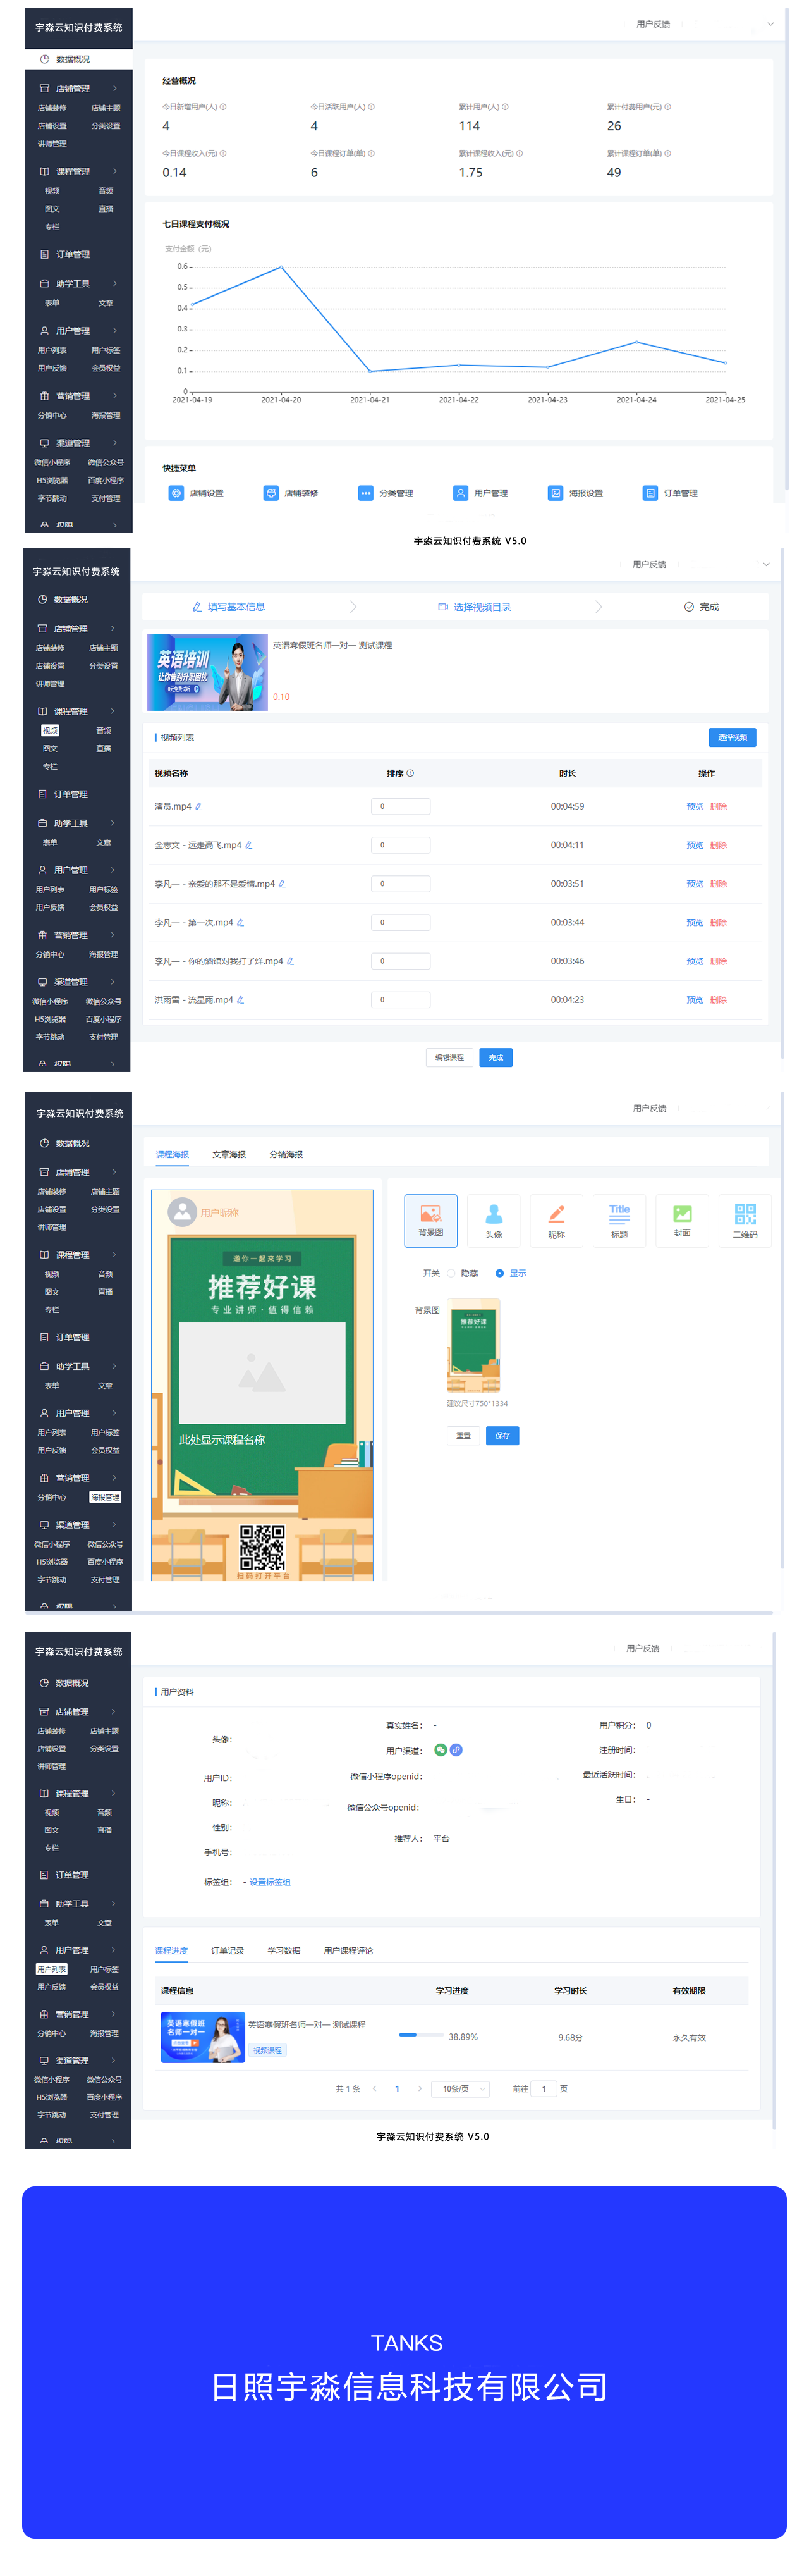
Task: Open the 订单记录 tab
Action: point(228,1950)
